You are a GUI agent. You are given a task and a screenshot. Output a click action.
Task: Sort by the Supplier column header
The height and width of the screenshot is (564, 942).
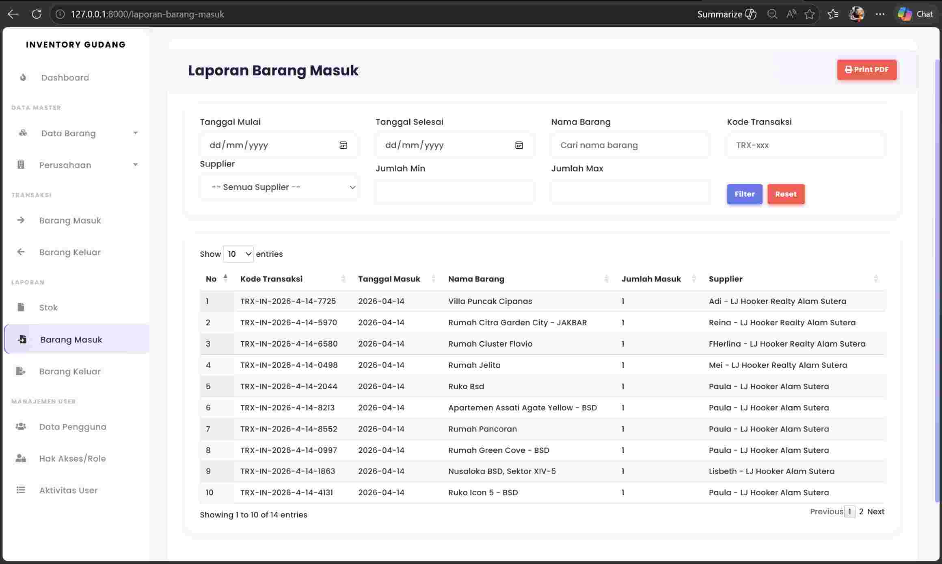(x=794, y=279)
